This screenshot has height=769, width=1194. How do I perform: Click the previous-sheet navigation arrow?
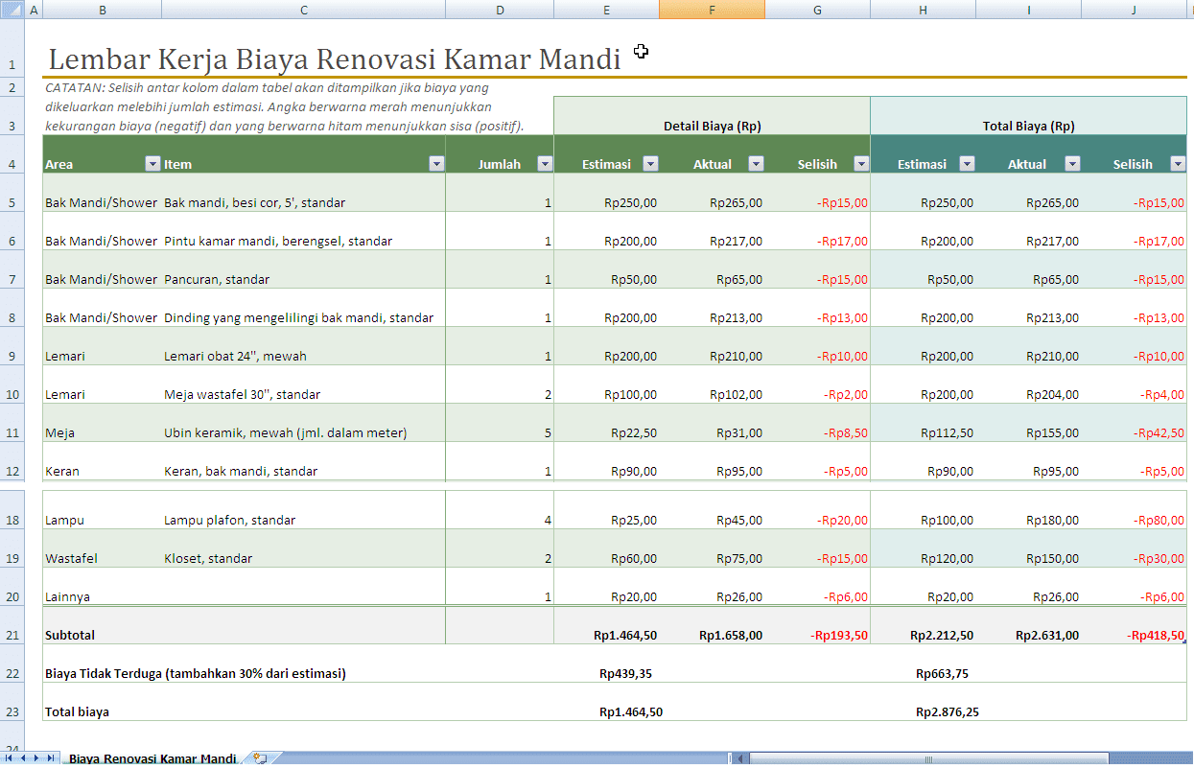coord(23,757)
